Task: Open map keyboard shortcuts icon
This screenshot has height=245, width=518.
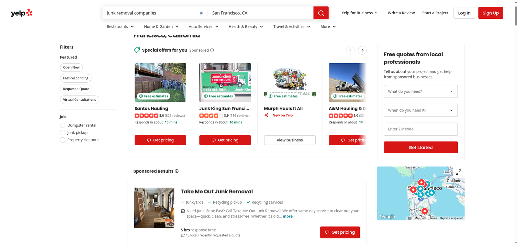Action: point(410,218)
